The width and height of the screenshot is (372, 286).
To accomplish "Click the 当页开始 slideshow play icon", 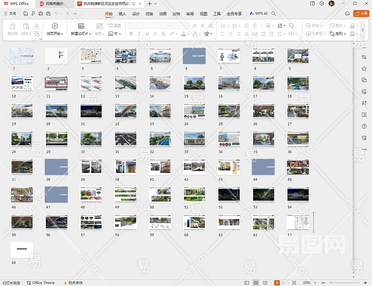I will coord(54,26).
